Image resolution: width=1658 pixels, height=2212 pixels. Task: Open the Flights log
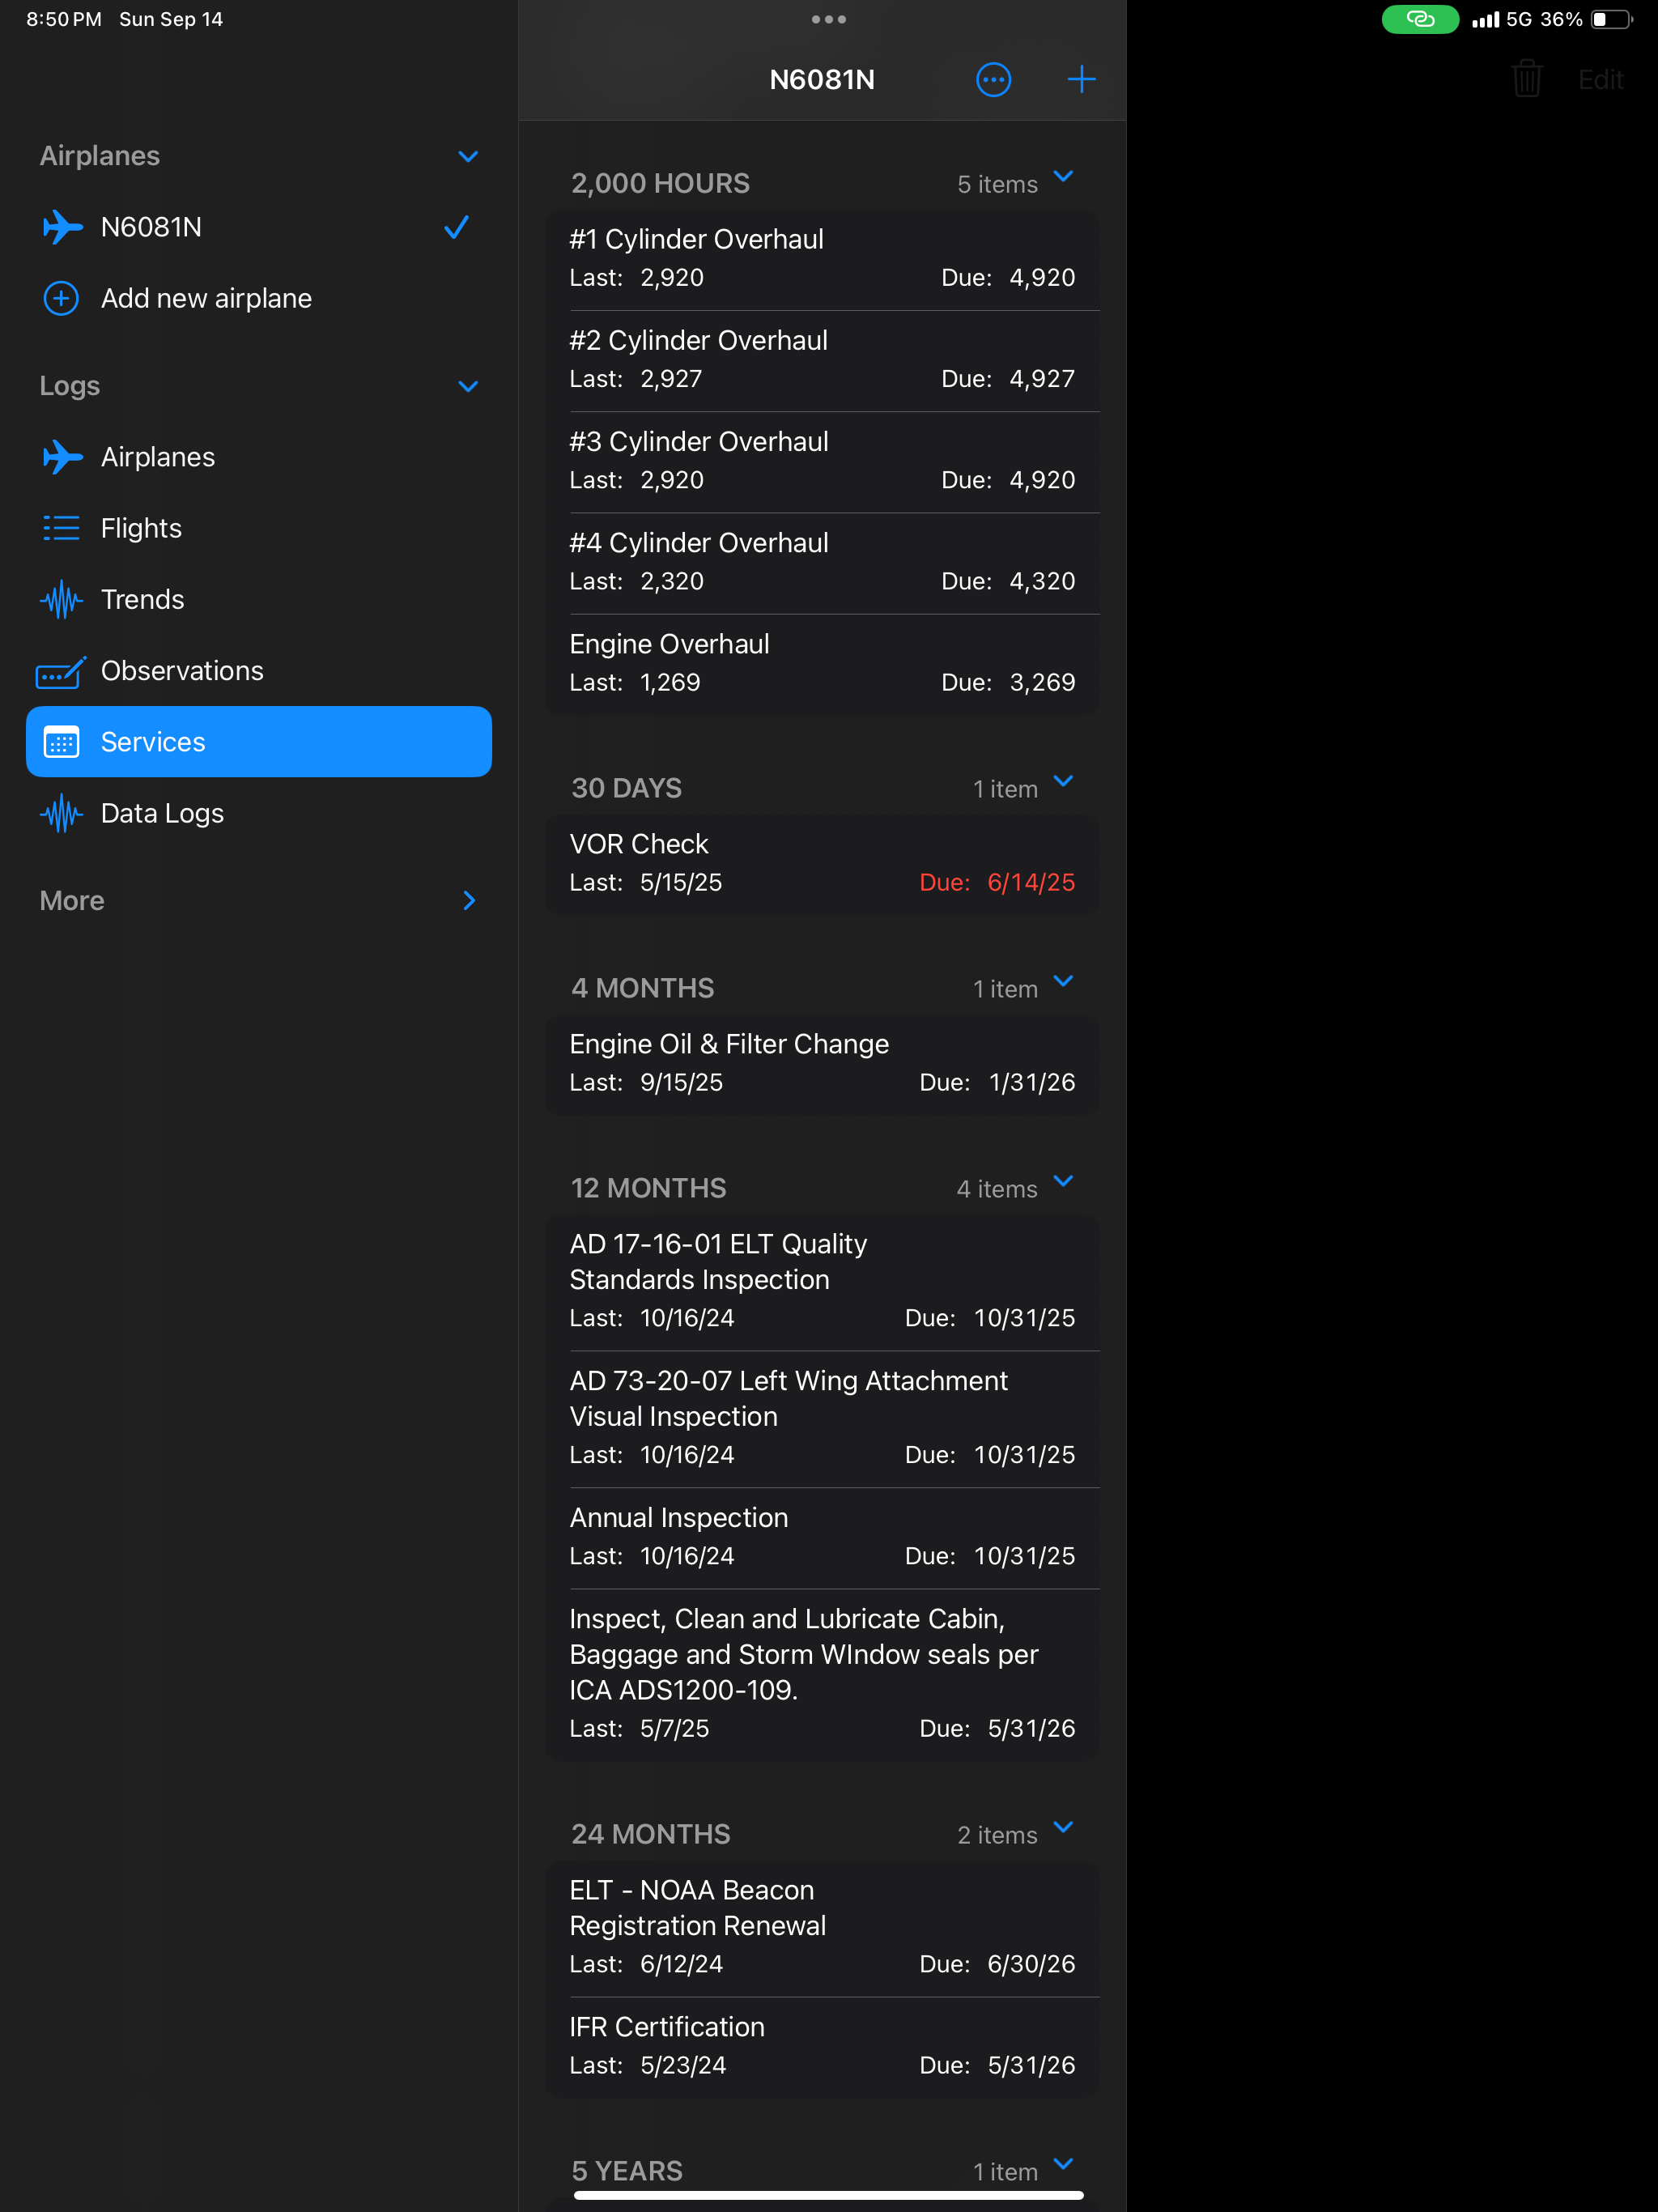[259, 528]
